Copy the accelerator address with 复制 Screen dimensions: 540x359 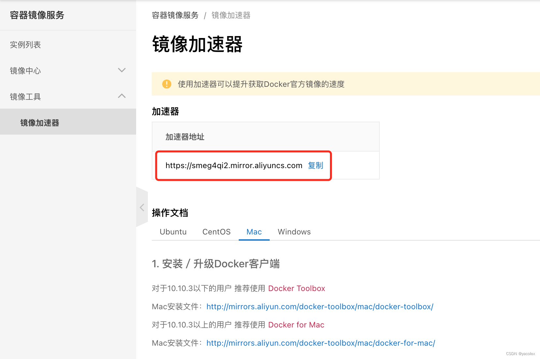click(x=316, y=166)
